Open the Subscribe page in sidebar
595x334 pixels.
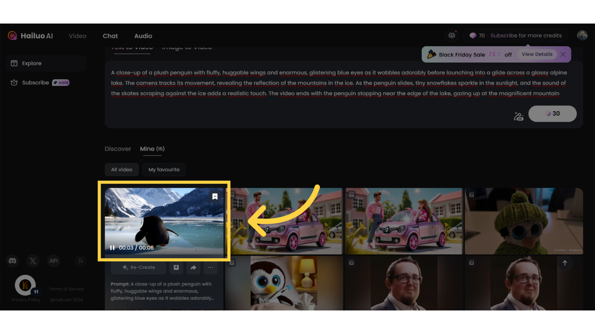pyautogui.click(x=46, y=83)
